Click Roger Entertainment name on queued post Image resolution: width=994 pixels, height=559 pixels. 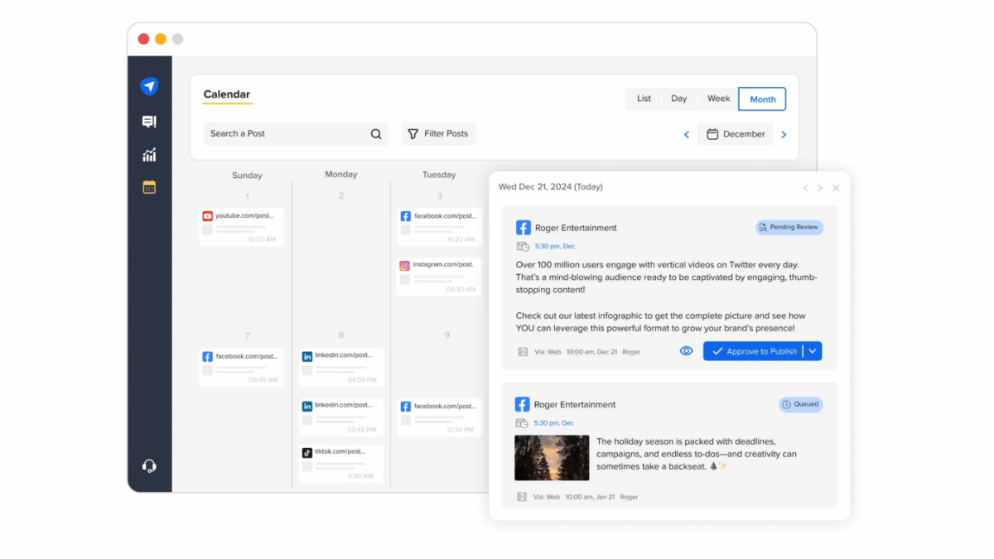tap(575, 405)
